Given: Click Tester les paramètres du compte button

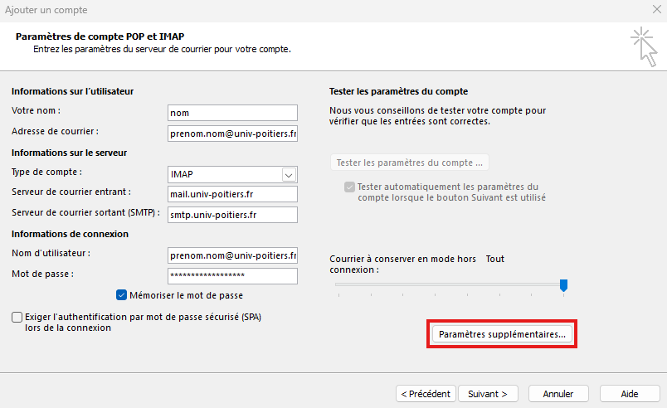Looking at the screenshot, I should click(409, 163).
